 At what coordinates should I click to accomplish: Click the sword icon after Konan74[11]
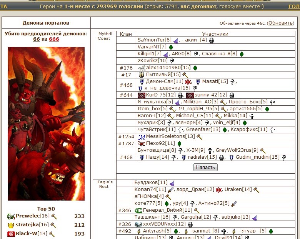170,190
